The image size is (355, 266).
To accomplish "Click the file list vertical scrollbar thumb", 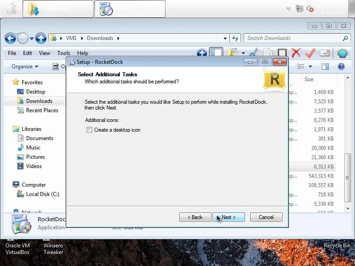I will 348,178.
